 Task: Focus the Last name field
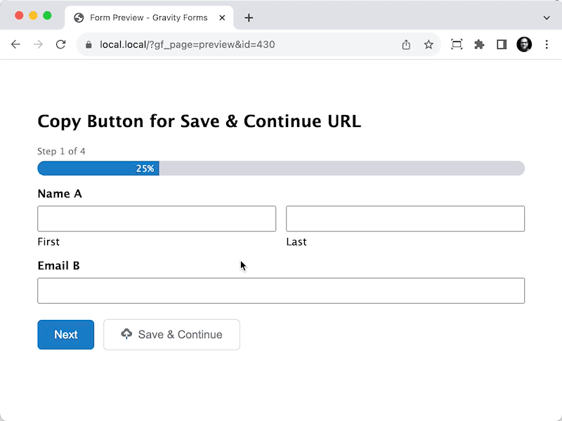point(405,219)
